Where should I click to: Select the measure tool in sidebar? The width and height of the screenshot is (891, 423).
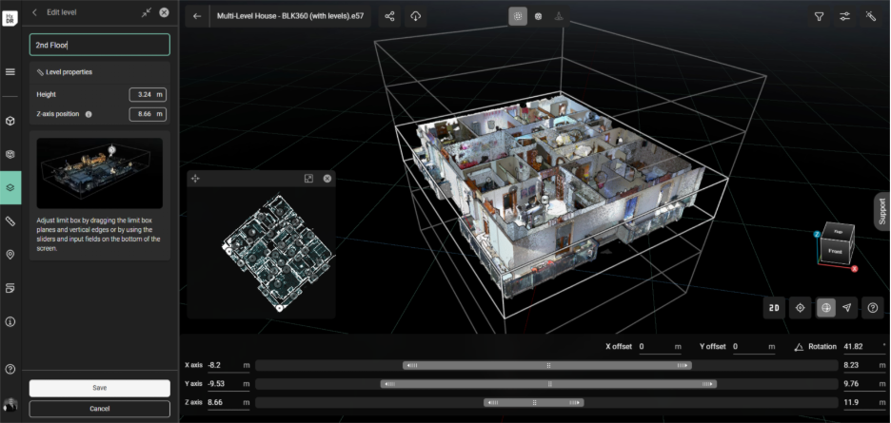click(10, 221)
